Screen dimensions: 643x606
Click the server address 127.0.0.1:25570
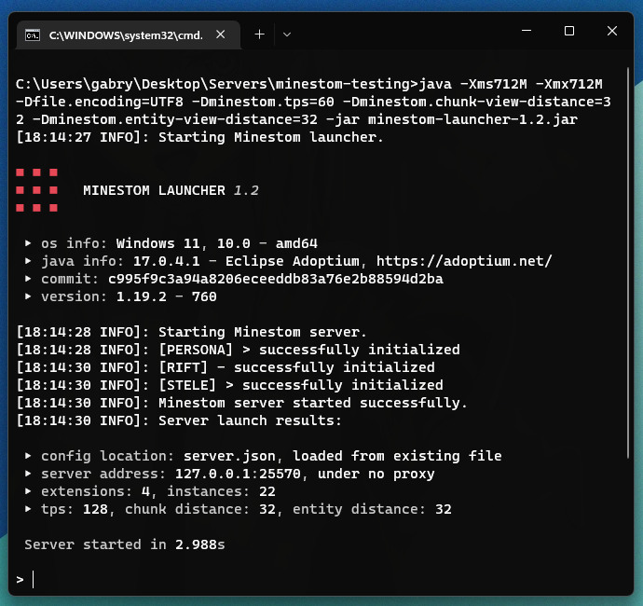pos(238,474)
